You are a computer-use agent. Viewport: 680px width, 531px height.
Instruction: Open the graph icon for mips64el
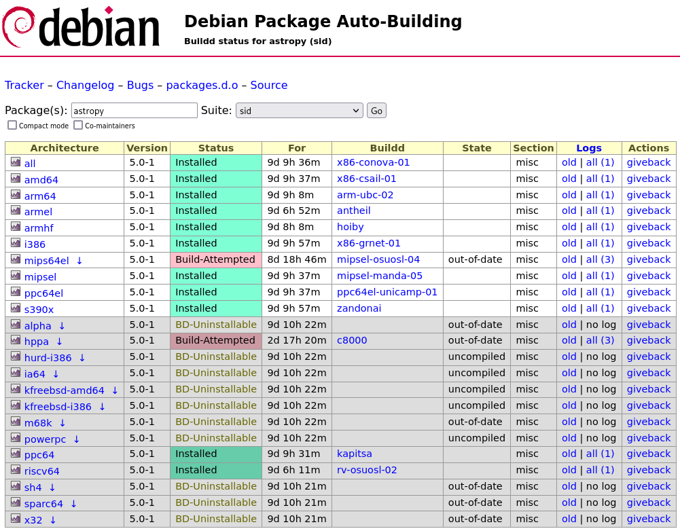(16, 259)
